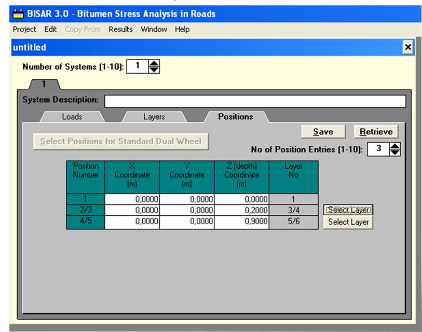
Task: Select the Positions tab
Action: pos(236,117)
